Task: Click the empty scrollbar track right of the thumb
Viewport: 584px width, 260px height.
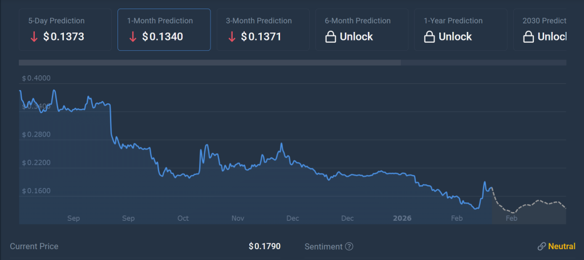Action: (484, 63)
